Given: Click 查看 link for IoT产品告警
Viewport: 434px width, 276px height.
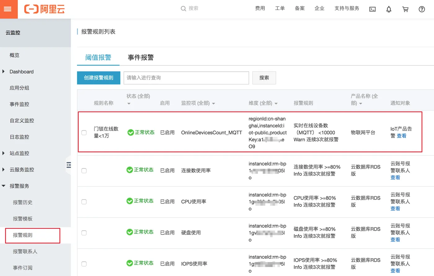Looking at the screenshot, I should 401,136.
